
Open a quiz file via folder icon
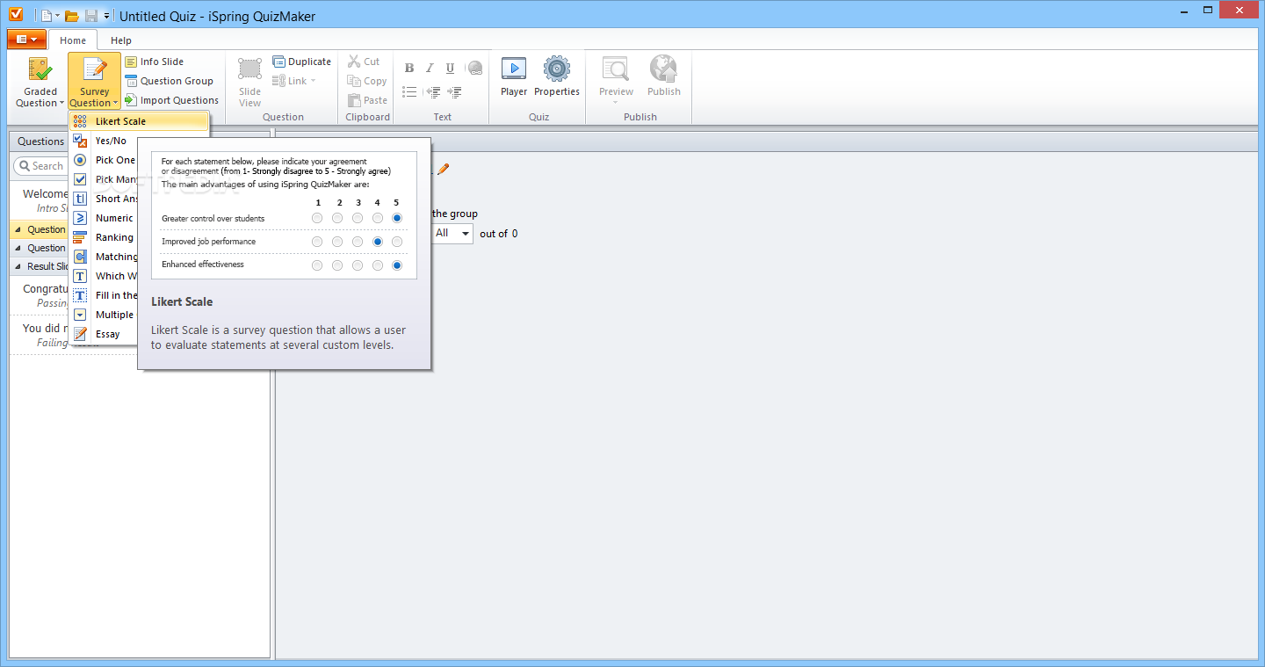pos(72,16)
